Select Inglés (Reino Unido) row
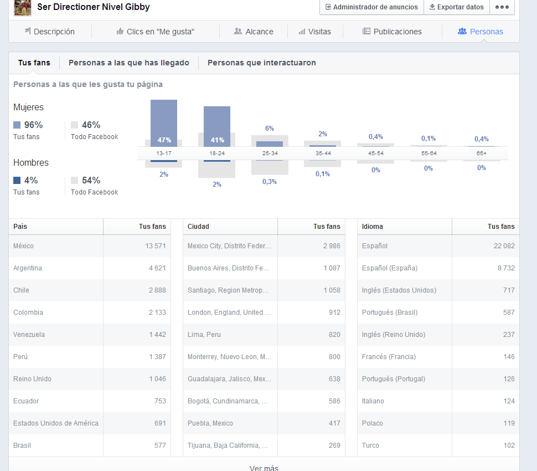 (438, 335)
